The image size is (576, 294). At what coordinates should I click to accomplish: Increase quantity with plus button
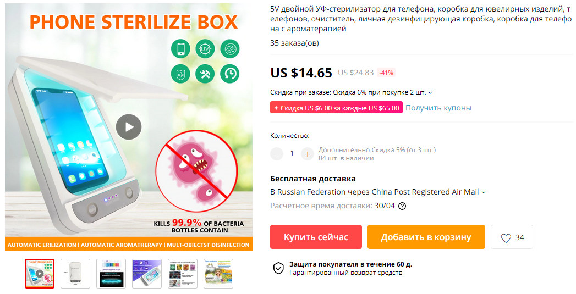[x=308, y=154]
